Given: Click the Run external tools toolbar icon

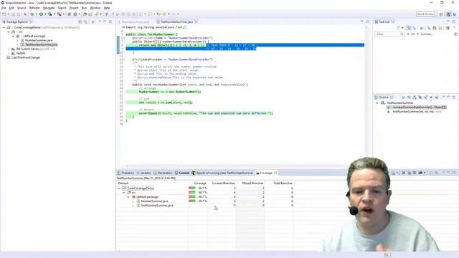Looking at the screenshot, I should [x=59, y=14].
